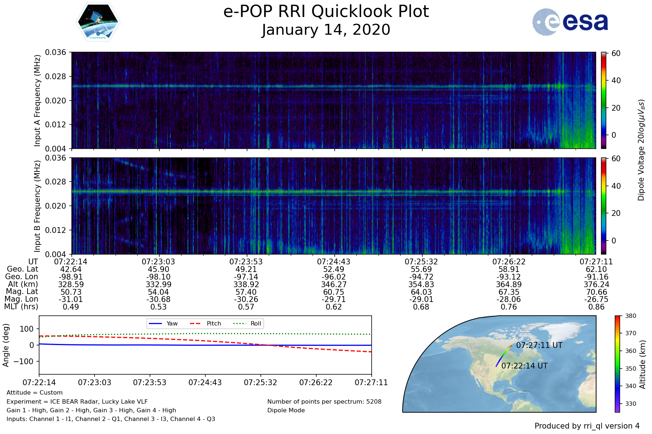Click the 07:22:14 UT map label
Viewport: 652px width, 434px height.
(x=524, y=366)
